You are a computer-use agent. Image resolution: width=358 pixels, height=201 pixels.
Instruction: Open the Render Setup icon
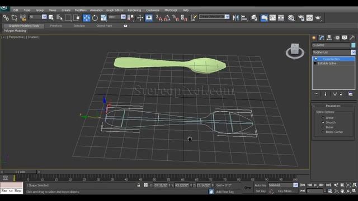coord(301,17)
